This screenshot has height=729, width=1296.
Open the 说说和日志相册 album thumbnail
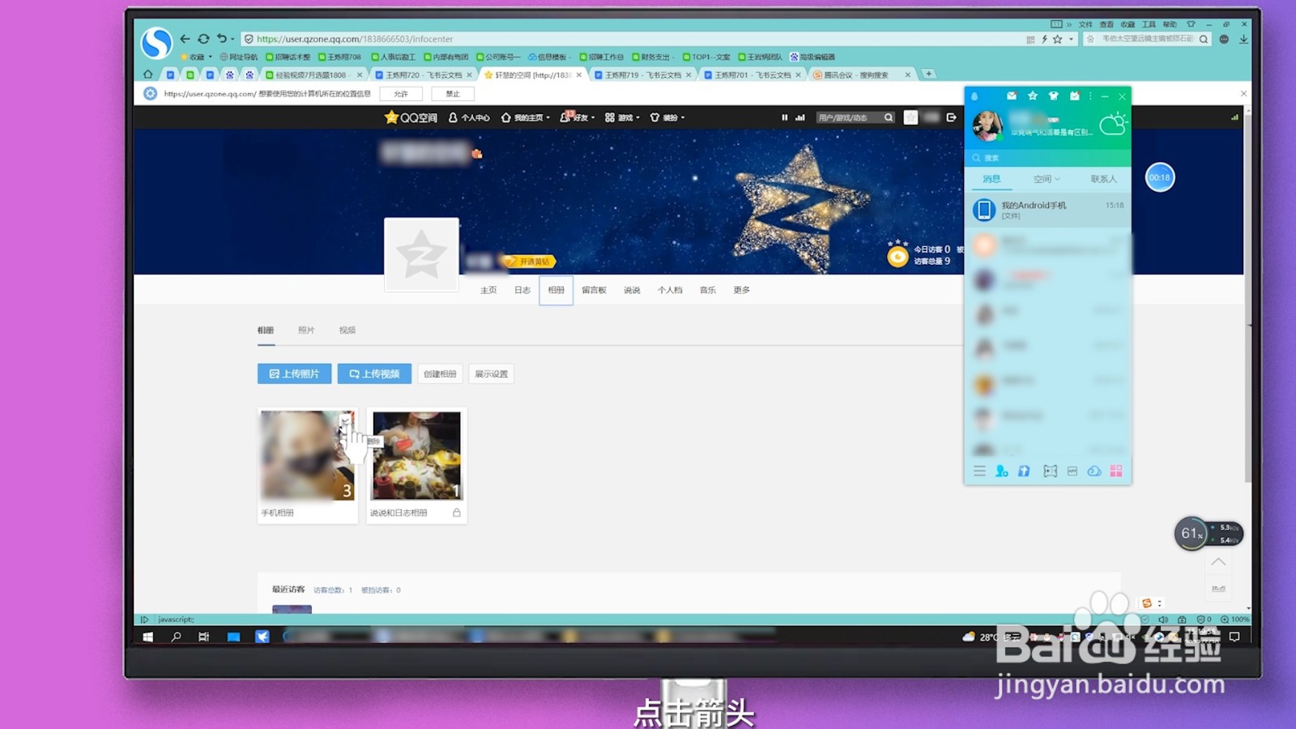coord(416,455)
